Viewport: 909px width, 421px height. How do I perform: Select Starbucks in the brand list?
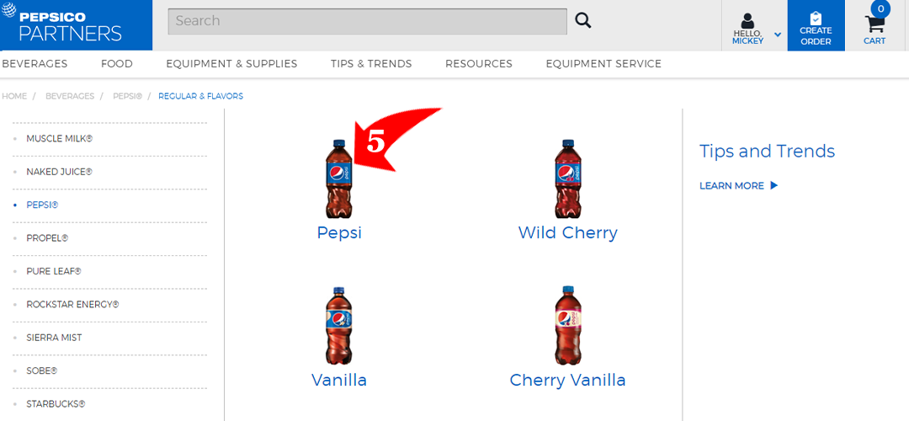pos(56,403)
